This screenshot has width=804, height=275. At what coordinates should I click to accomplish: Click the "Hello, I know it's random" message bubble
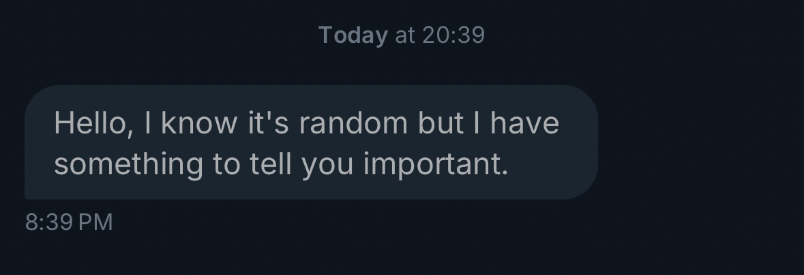click(311, 142)
